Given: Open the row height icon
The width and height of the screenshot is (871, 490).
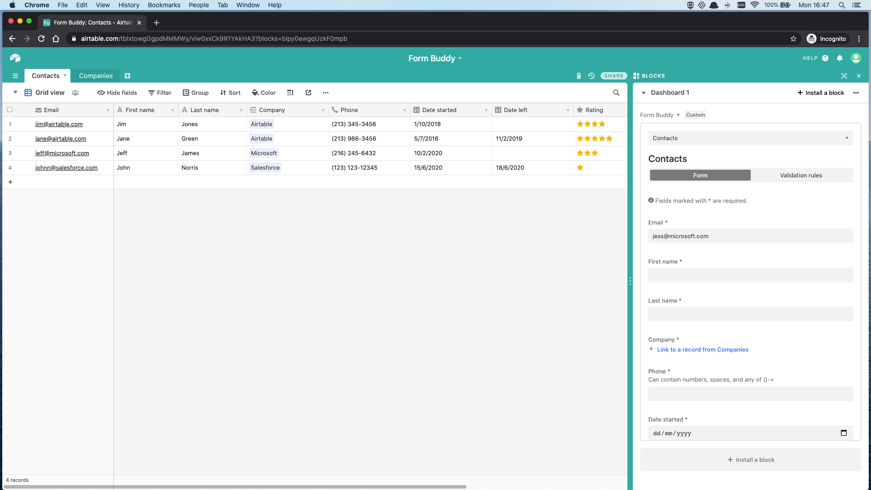Looking at the screenshot, I should click(x=290, y=93).
